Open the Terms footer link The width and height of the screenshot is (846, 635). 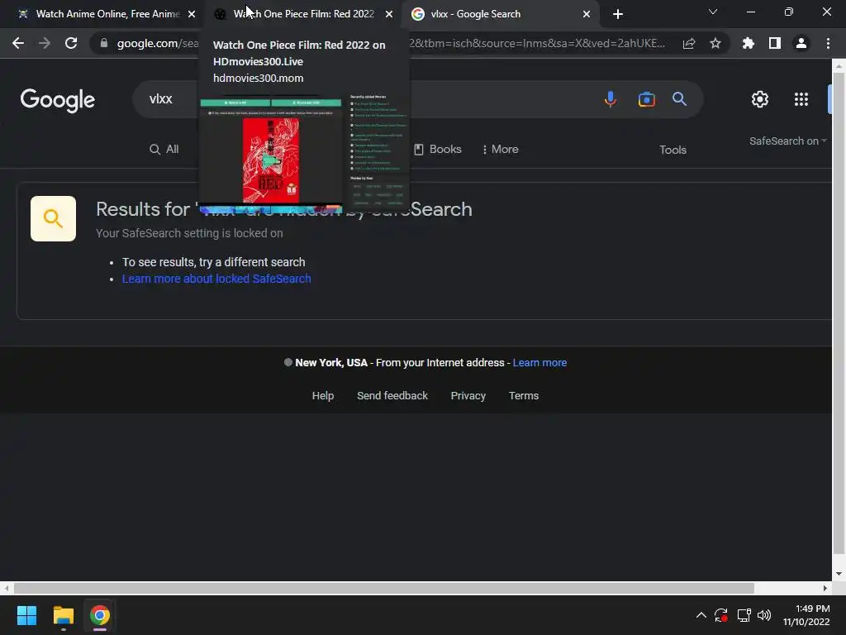524,396
